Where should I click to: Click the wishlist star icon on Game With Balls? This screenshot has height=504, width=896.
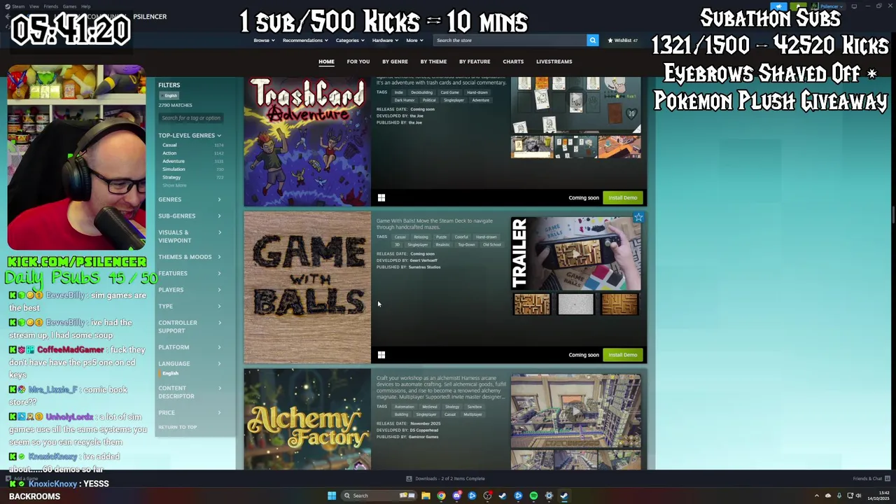point(638,218)
